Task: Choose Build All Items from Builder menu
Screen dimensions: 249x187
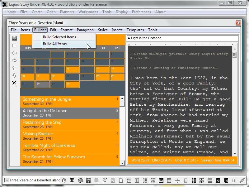Action: point(56,44)
